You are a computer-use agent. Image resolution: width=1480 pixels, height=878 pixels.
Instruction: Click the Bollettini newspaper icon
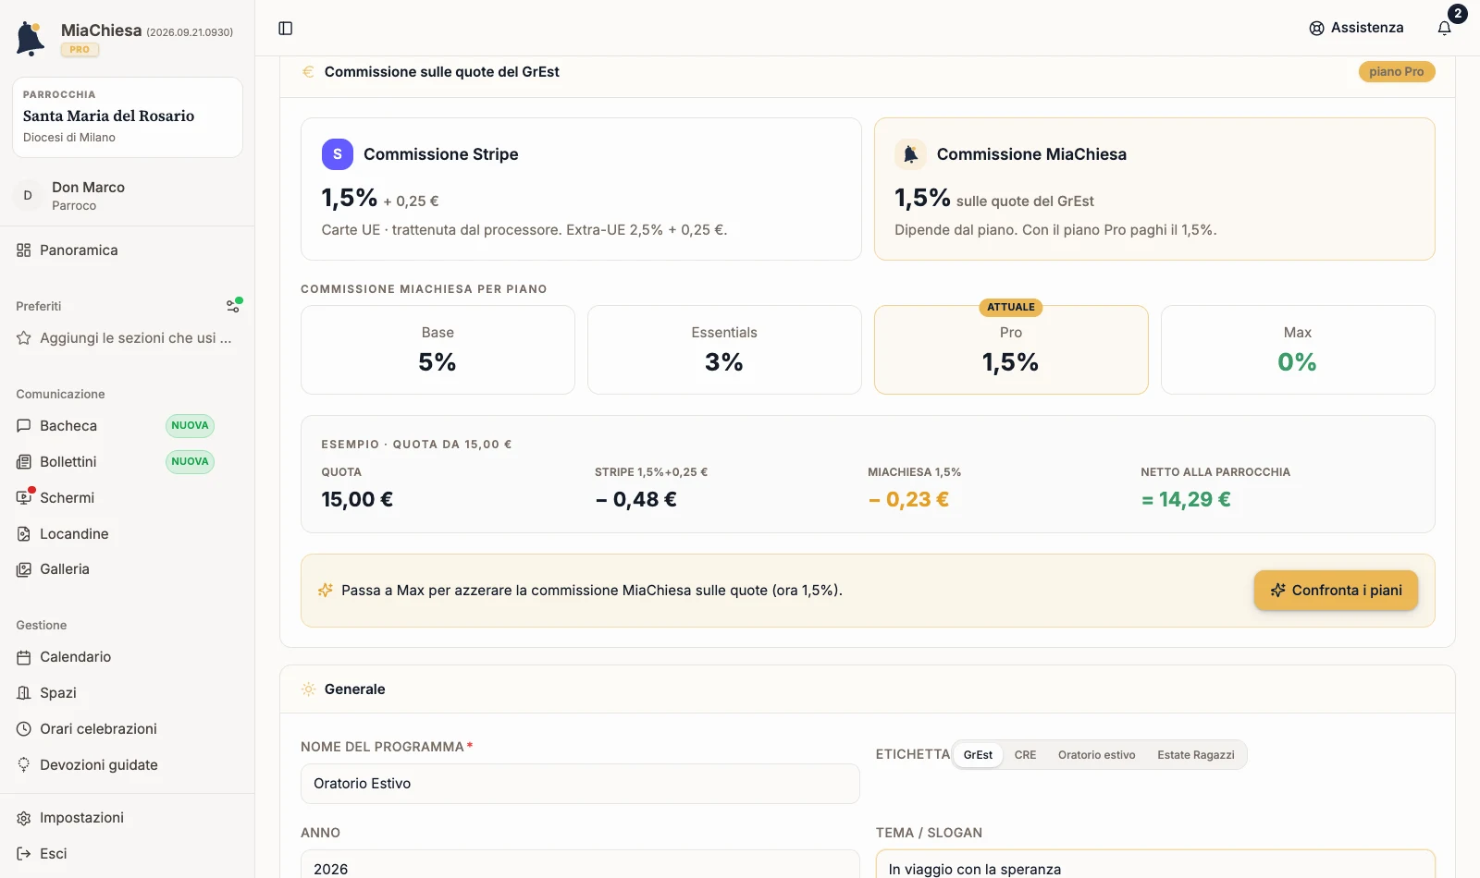pos(24,462)
